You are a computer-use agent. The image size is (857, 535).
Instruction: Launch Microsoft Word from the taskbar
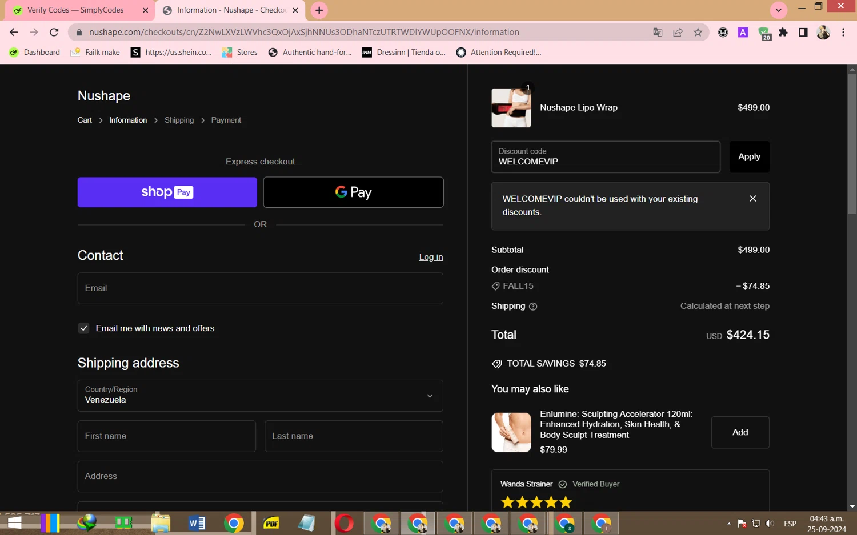[197, 523]
